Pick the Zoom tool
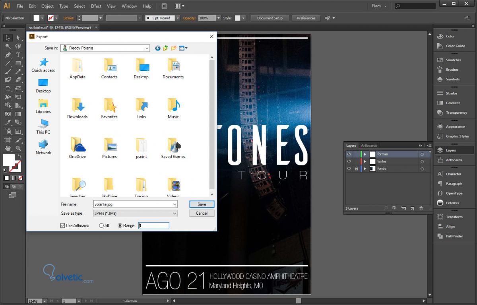The image size is (477, 305). tap(18, 148)
